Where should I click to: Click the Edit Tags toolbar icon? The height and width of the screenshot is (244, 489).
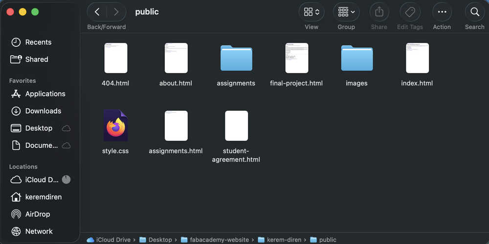tap(410, 12)
